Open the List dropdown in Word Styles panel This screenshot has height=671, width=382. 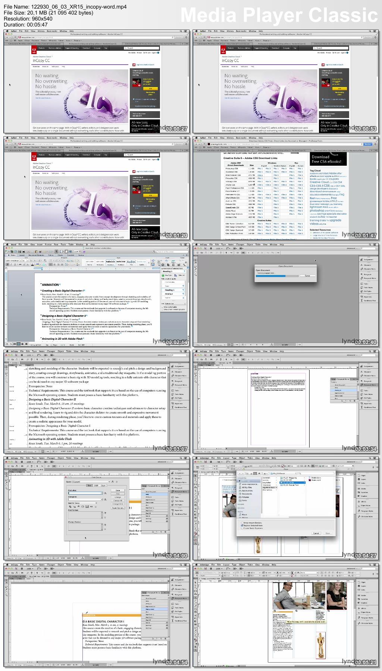point(175,303)
